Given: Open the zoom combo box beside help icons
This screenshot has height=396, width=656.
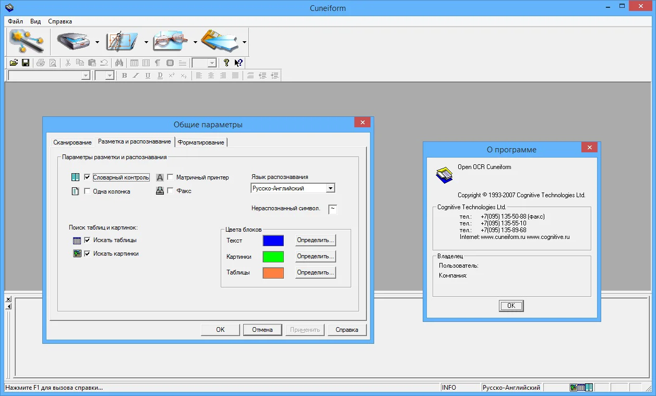Looking at the screenshot, I should click(x=204, y=63).
